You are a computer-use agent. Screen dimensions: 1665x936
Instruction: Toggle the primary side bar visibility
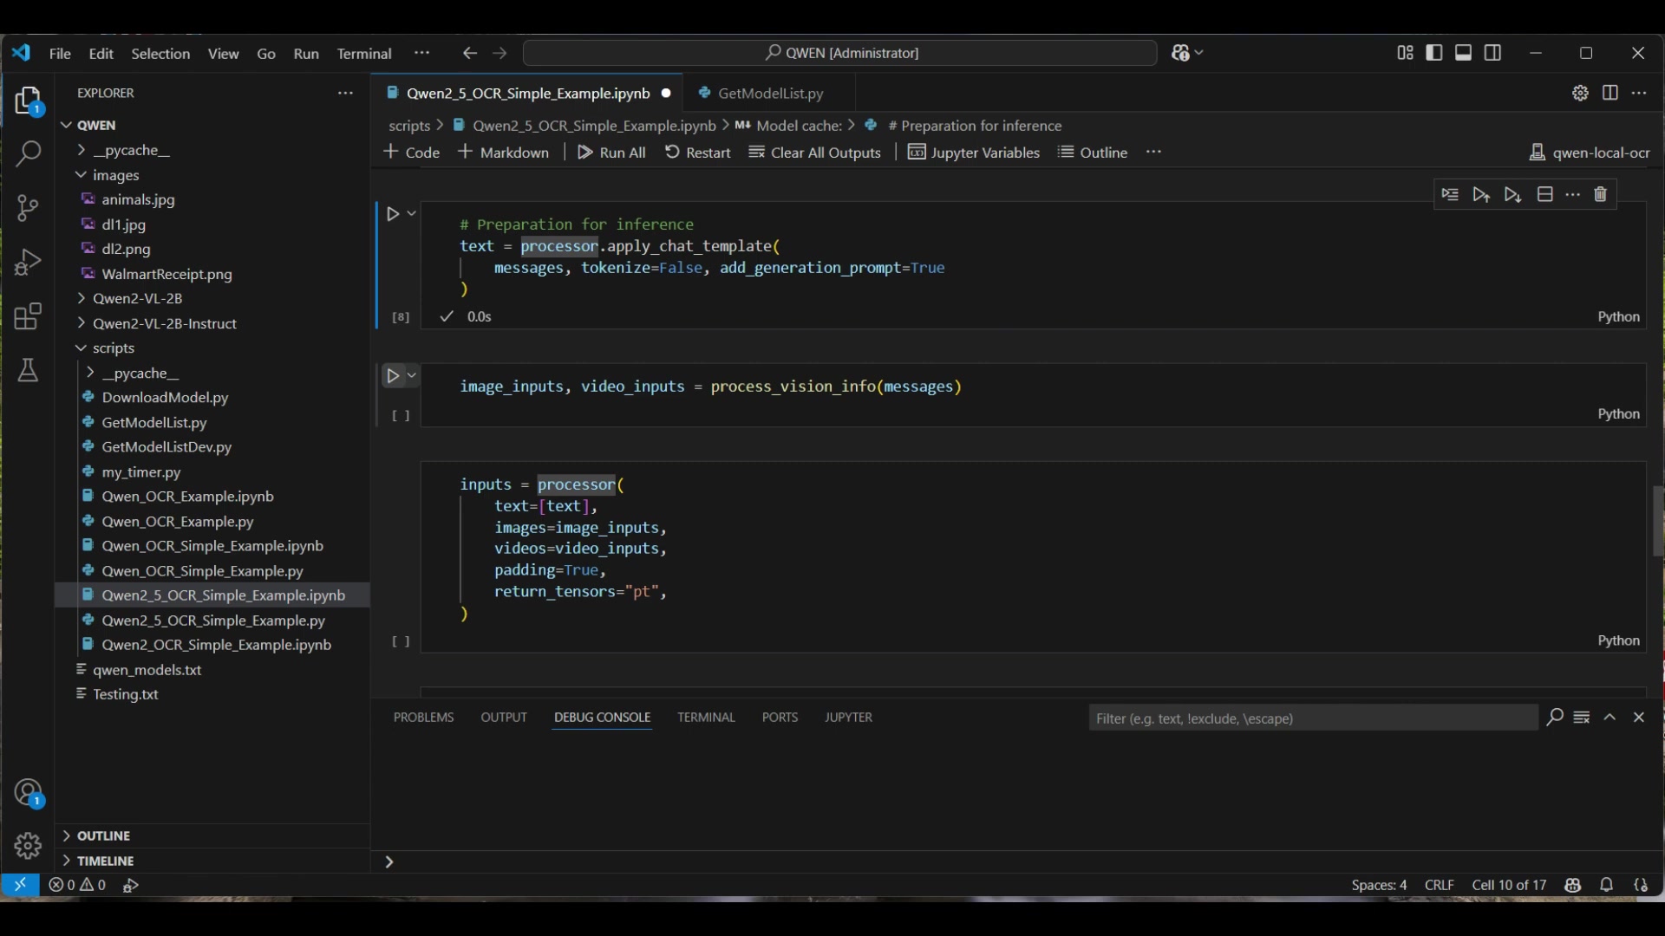1434,53
